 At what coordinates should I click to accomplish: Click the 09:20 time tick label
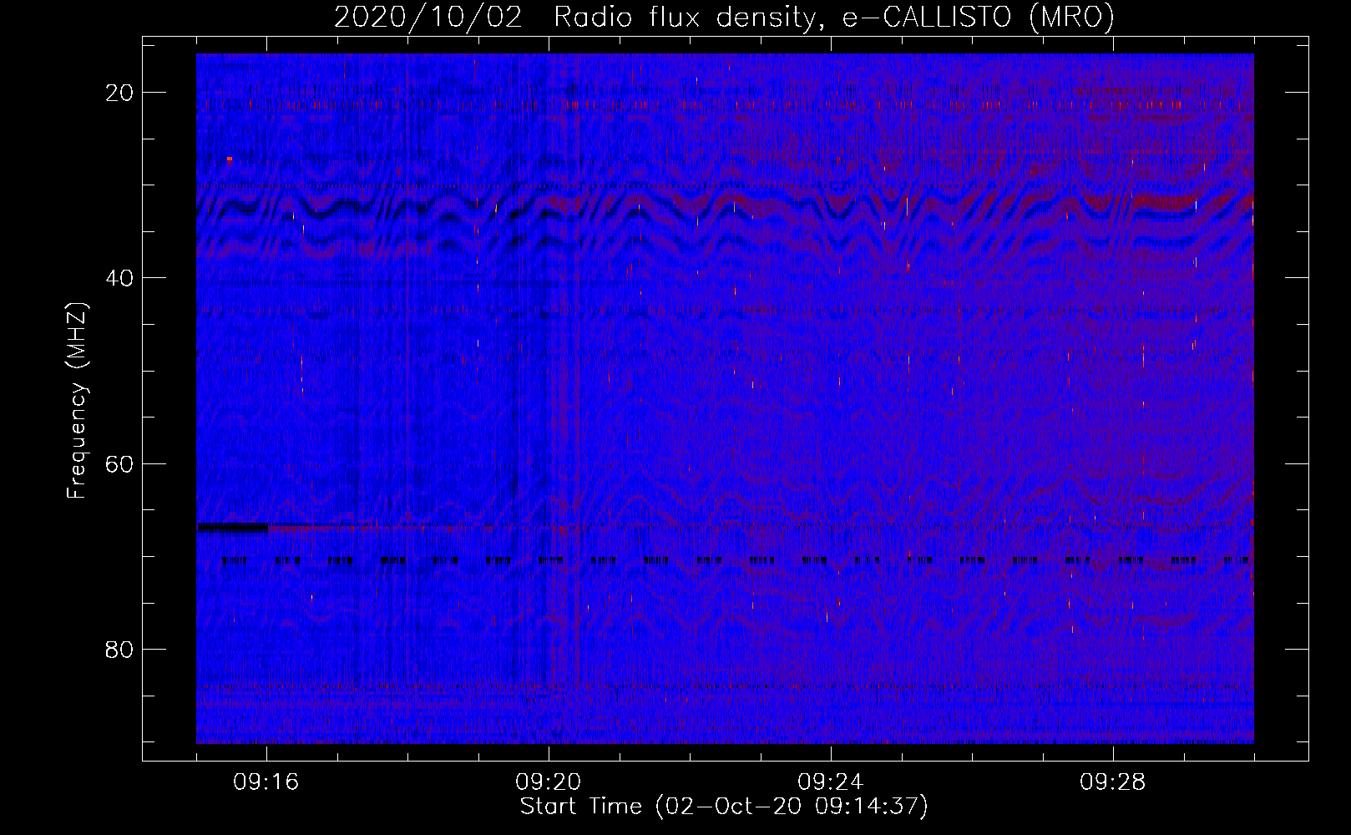549,782
